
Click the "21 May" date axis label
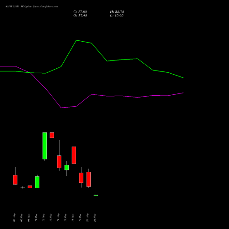tap(95, 218)
